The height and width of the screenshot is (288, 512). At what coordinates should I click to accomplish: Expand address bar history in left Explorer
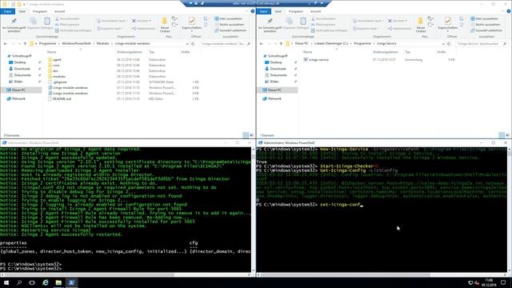(x=187, y=44)
